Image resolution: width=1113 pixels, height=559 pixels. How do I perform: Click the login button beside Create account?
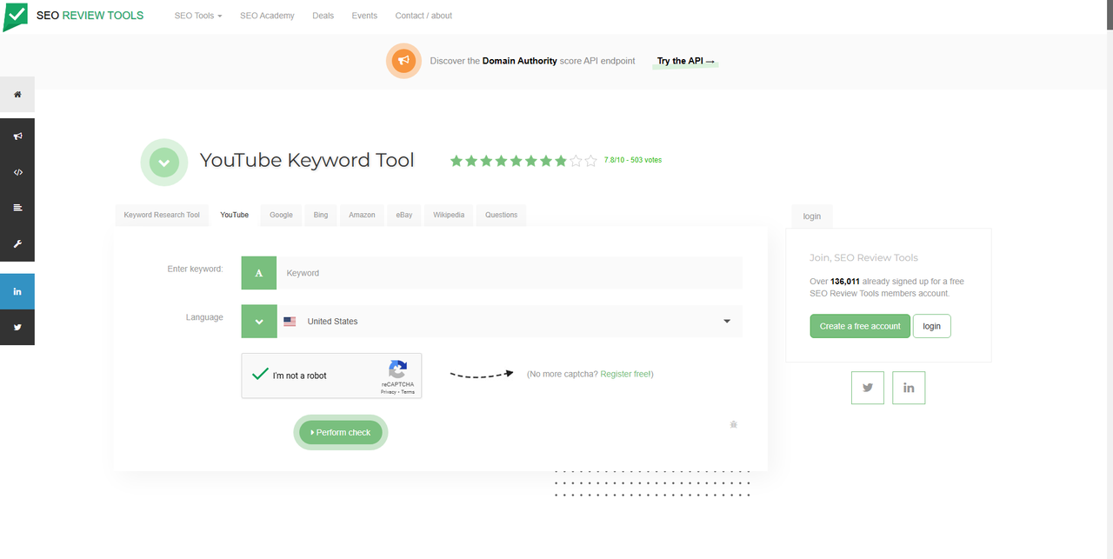coord(931,326)
